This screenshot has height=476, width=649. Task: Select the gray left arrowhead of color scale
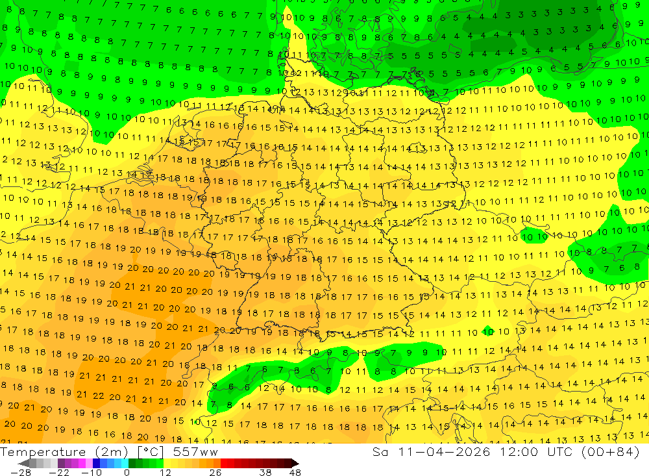[23, 463]
